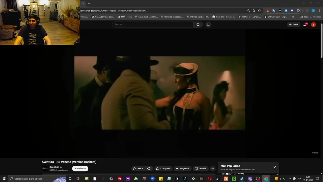The height and width of the screenshot is (182, 323).
Task: Install app icon in the address bar
Action: pyautogui.click(x=254, y=11)
